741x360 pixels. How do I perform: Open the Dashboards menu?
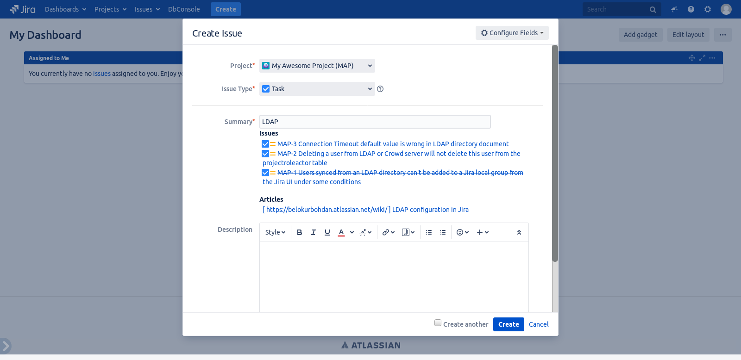[65, 9]
